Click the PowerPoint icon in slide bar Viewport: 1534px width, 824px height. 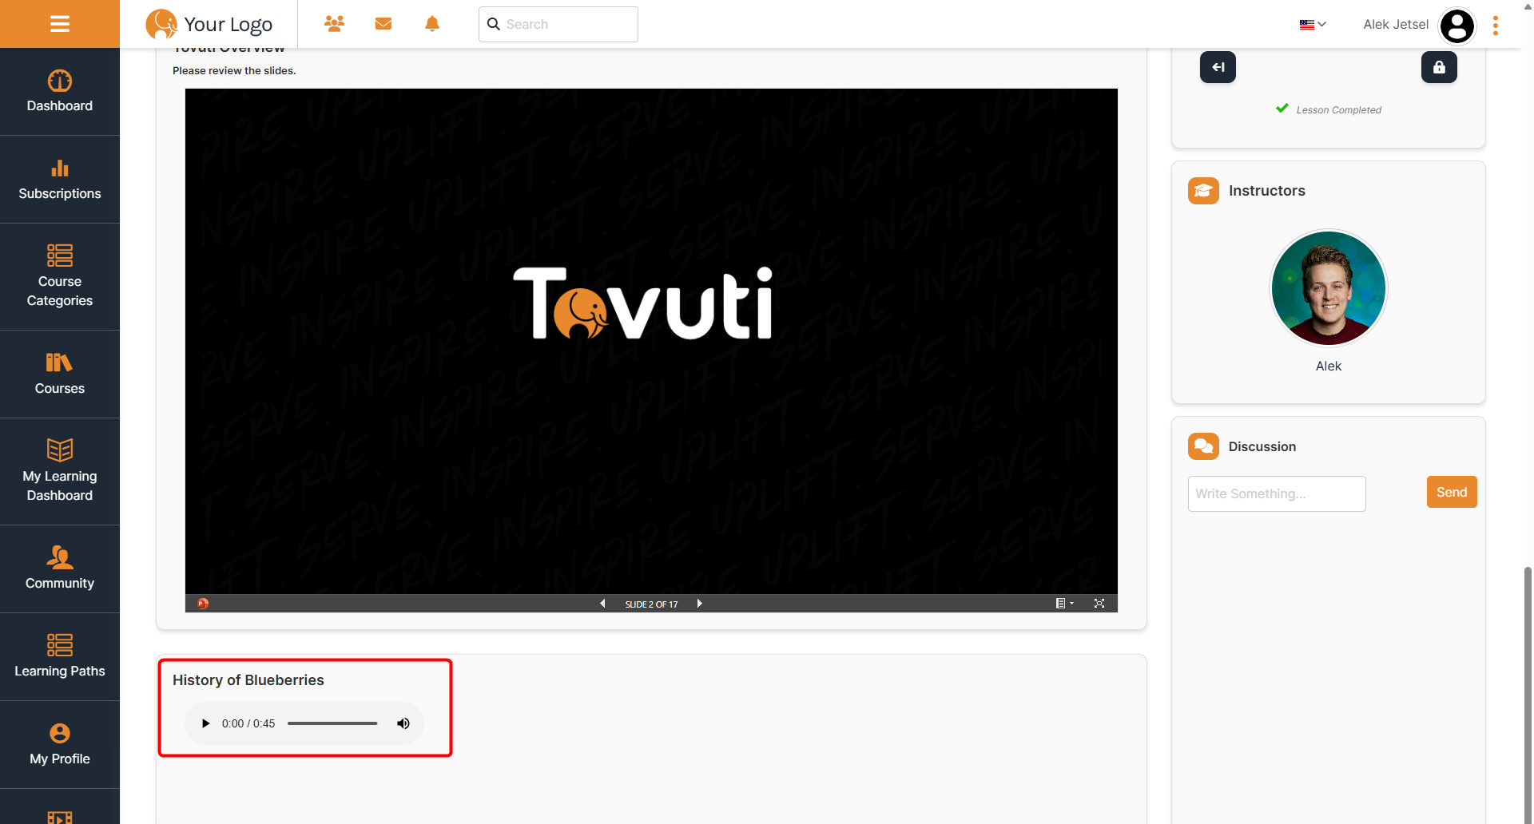(203, 604)
